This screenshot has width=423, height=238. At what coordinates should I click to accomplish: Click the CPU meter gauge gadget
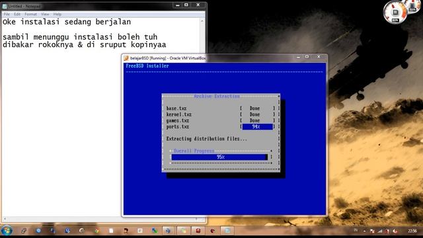pyautogui.click(x=395, y=12)
